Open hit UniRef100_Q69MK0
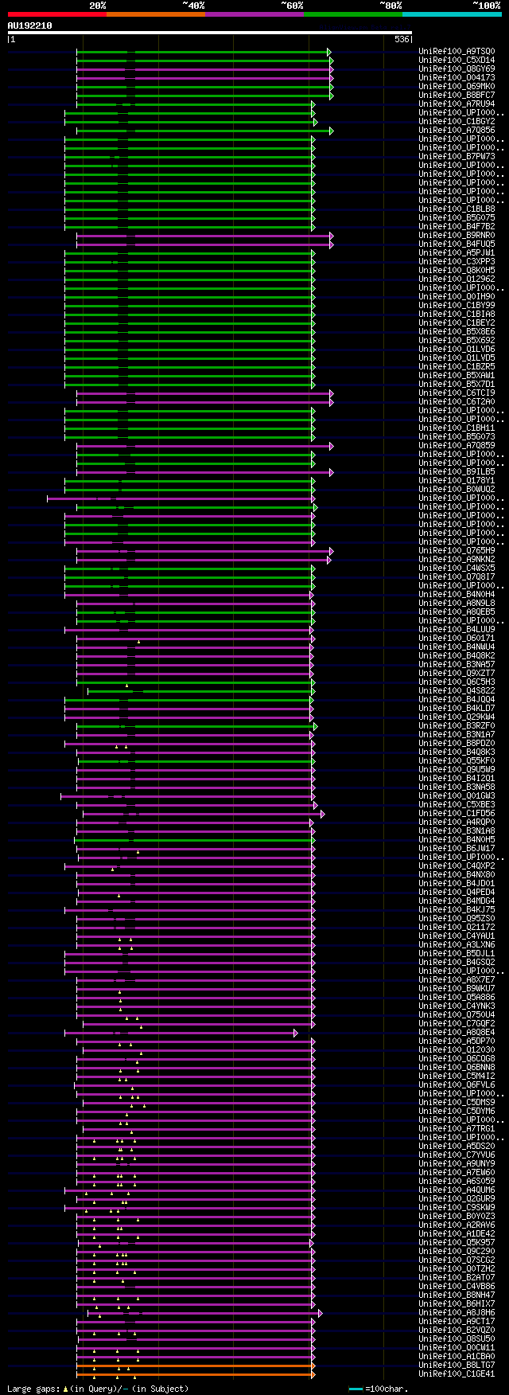 [x=457, y=87]
